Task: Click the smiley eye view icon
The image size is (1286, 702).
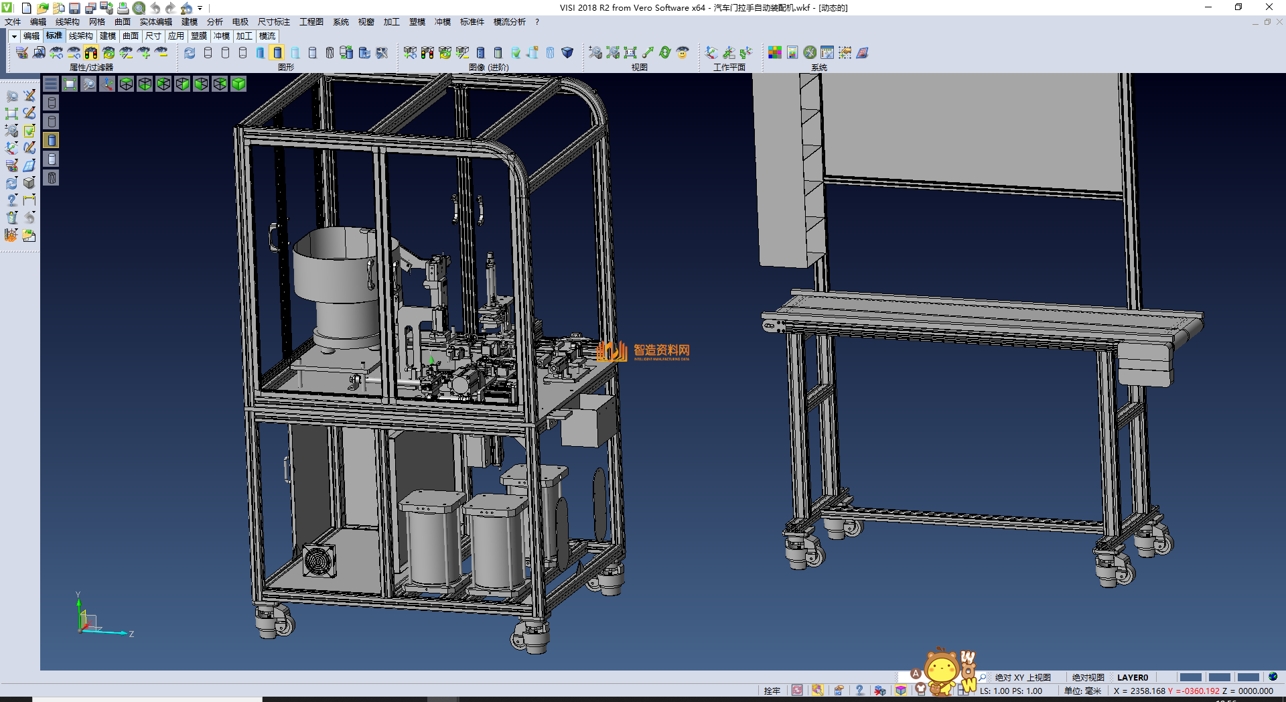Action: 683,52
